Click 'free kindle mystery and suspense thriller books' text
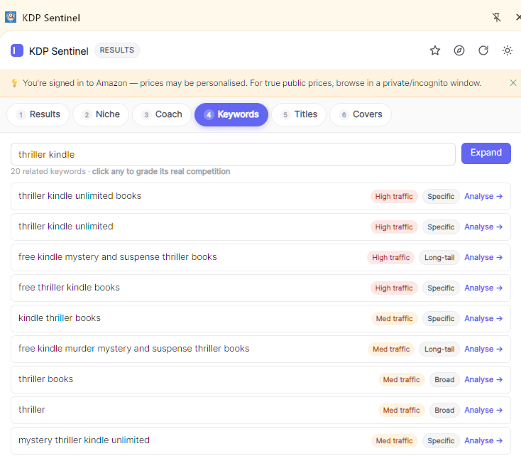This screenshot has height=456, width=521. tap(118, 257)
